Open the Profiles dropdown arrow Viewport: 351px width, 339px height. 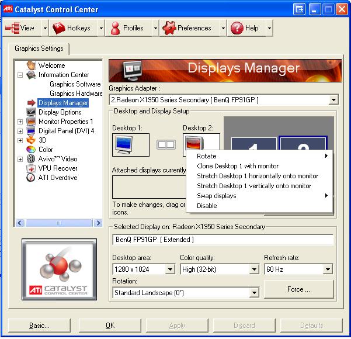coord(155,28)
